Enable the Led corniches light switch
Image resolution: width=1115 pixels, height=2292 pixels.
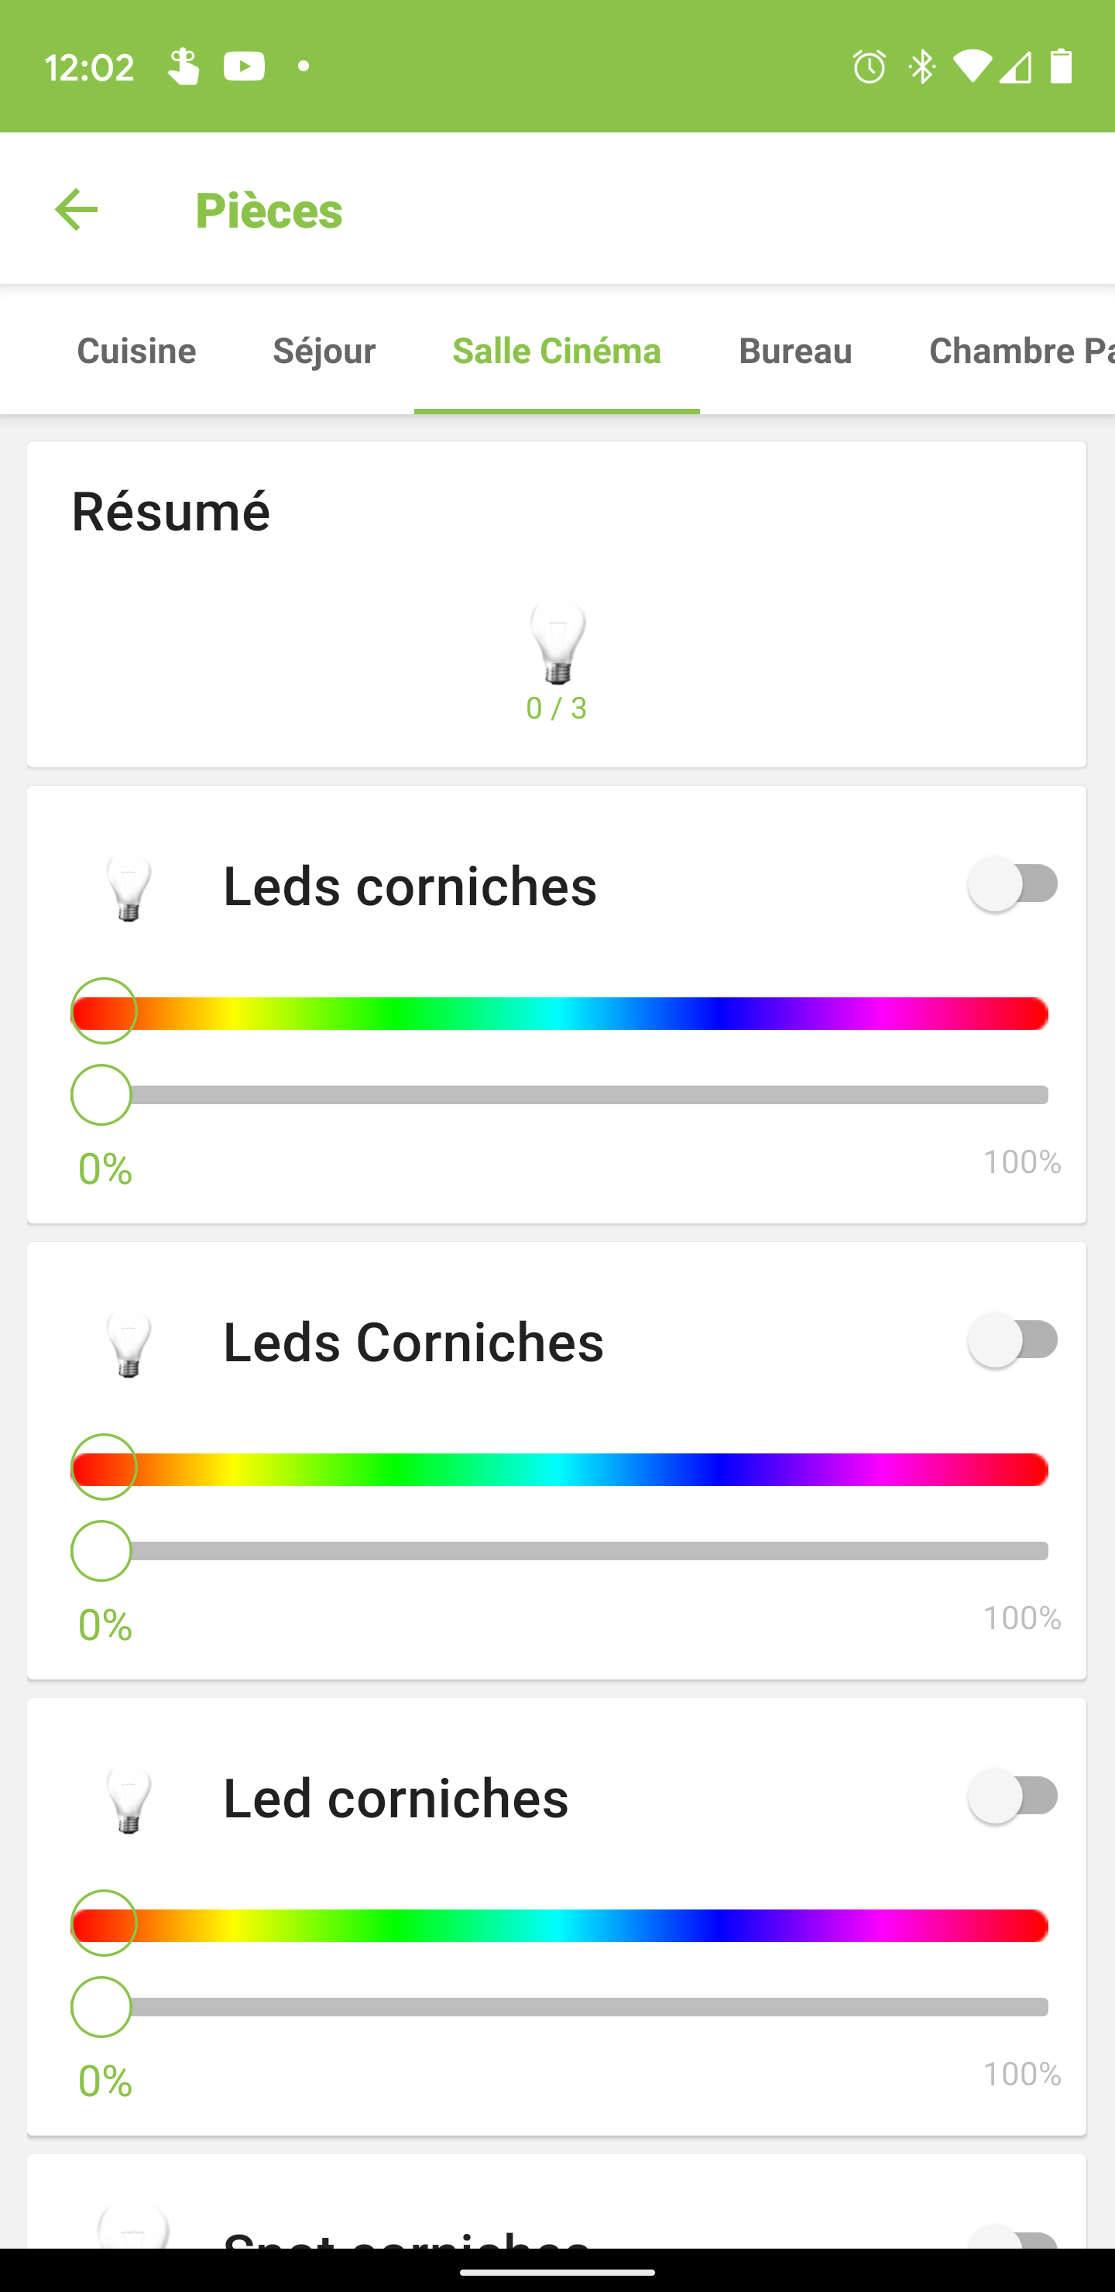[x=1014, y=1796]
